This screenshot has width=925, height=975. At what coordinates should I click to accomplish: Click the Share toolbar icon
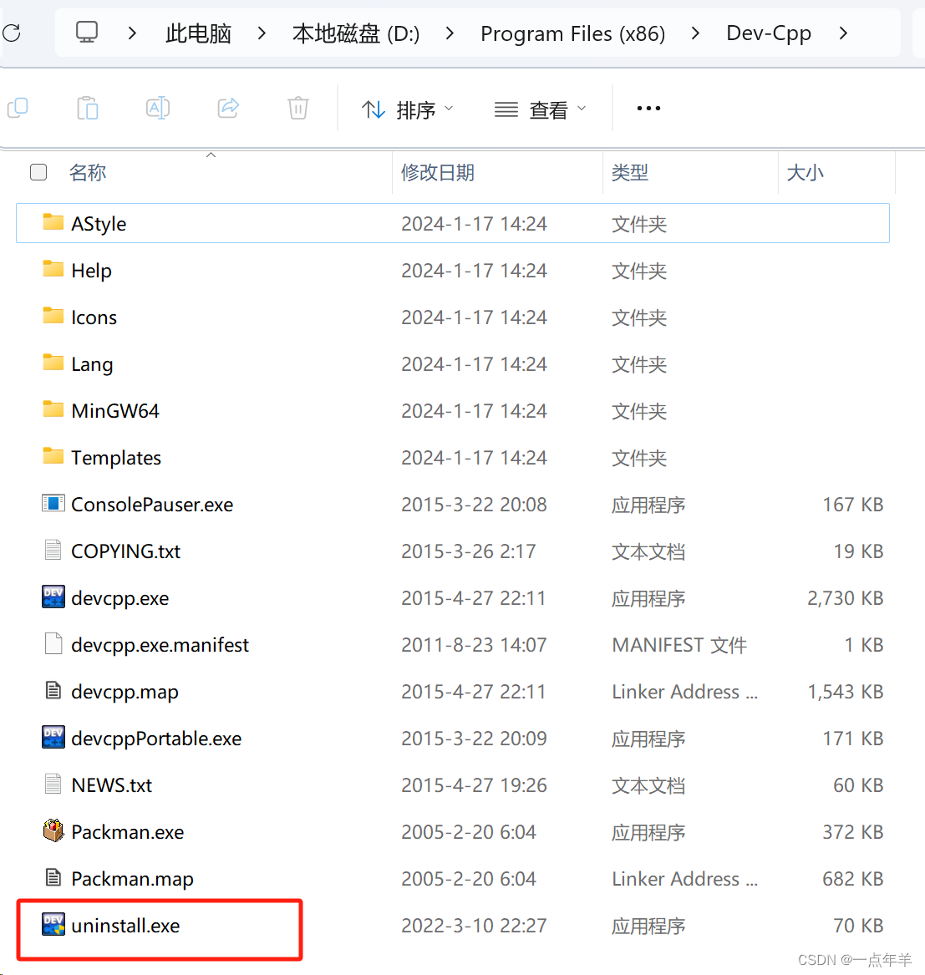pyautogui.click(x=227, y=108)
